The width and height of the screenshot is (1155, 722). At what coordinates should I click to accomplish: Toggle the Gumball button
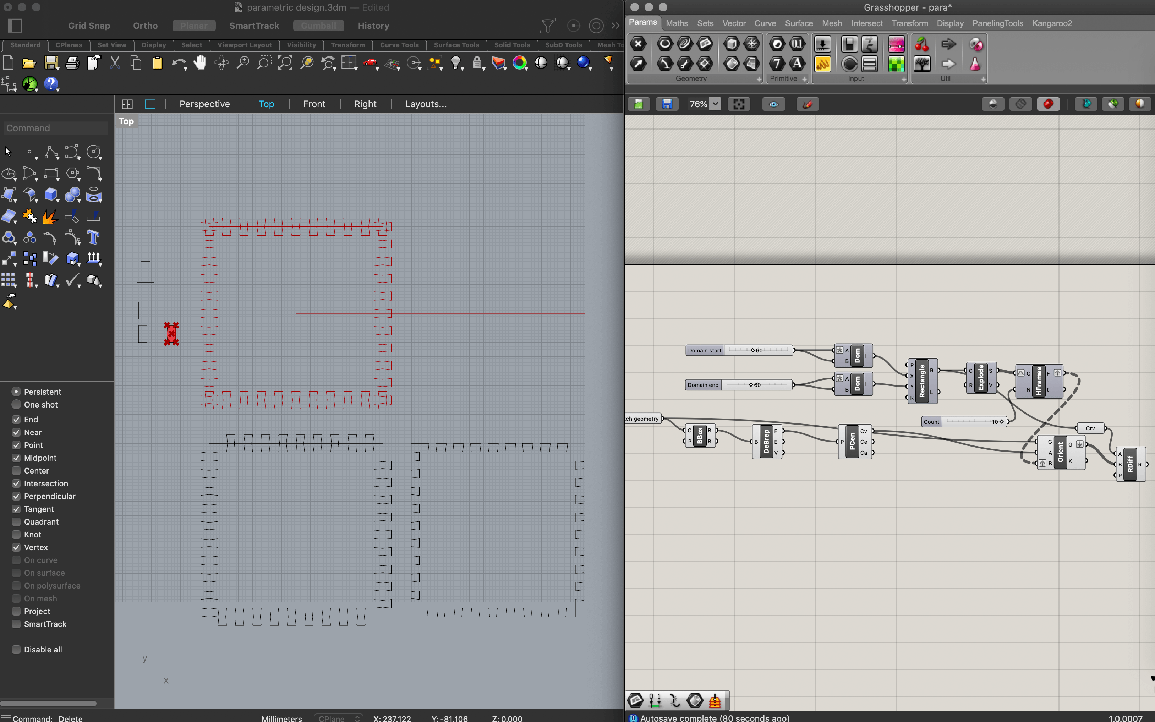pyautogui.click(x=318, y=26)
